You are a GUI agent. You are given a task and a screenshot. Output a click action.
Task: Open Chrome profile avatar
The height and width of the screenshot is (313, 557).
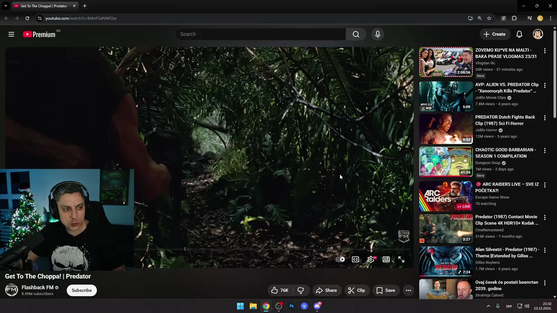pyautogui.click(x=540, y=18)
